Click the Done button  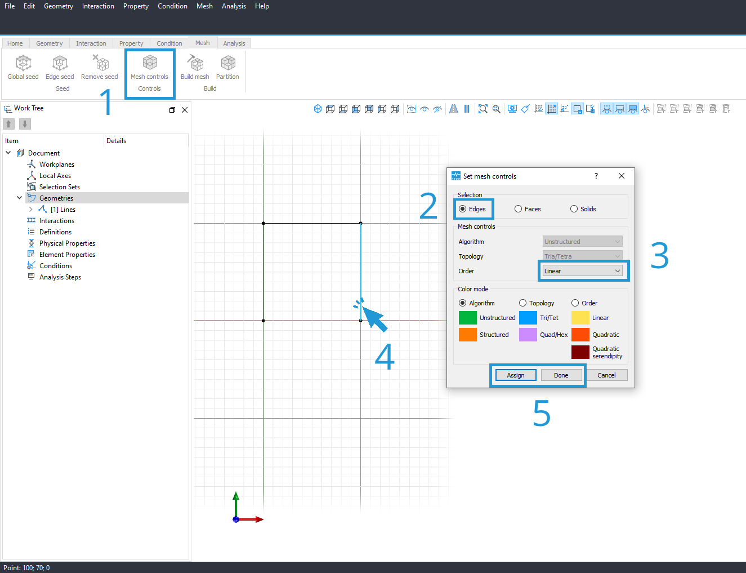click(561, 375)
